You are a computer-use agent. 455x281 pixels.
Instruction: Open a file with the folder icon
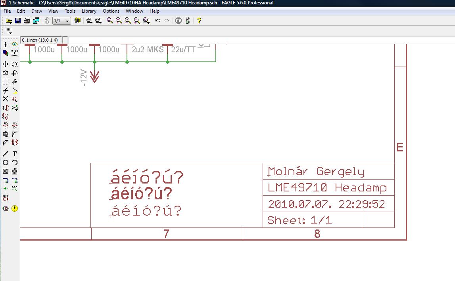pyautogui.click(x=9, y=21)
